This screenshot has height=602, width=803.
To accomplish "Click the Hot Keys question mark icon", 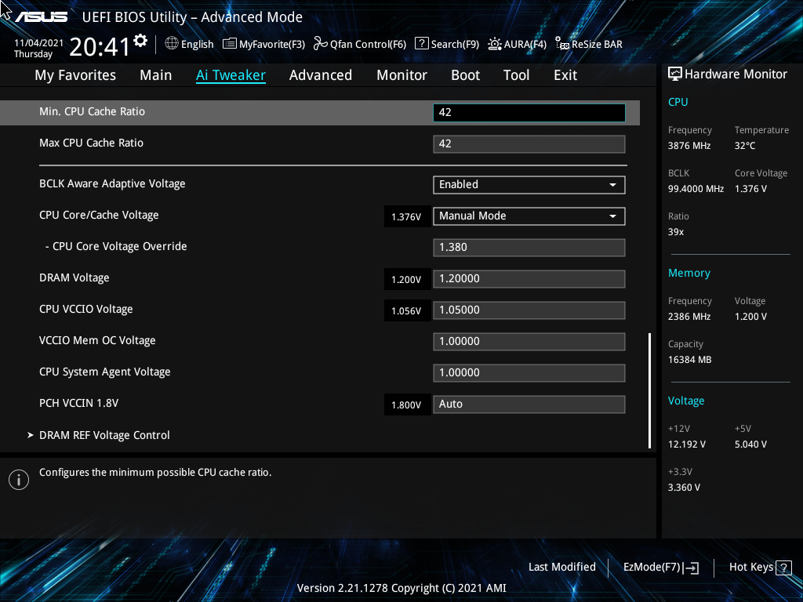I will coord(783,568).
